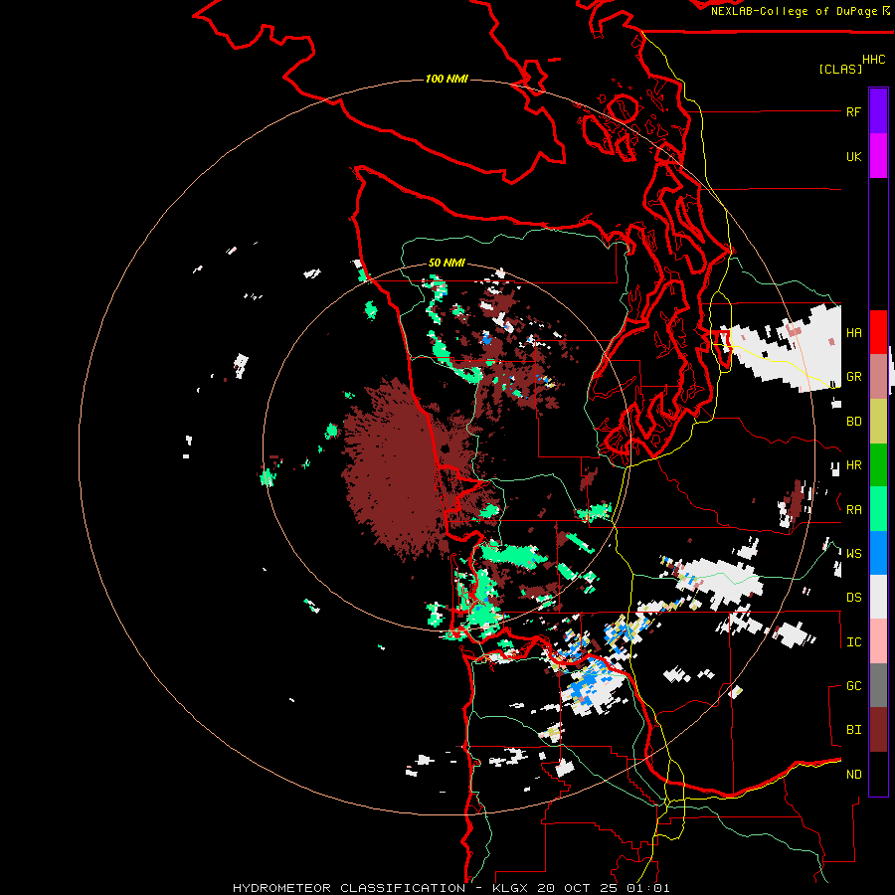
Task: Click the HYDROMETEOR CLASSIFICATION caption text
Action: click(x=349, y=888)
